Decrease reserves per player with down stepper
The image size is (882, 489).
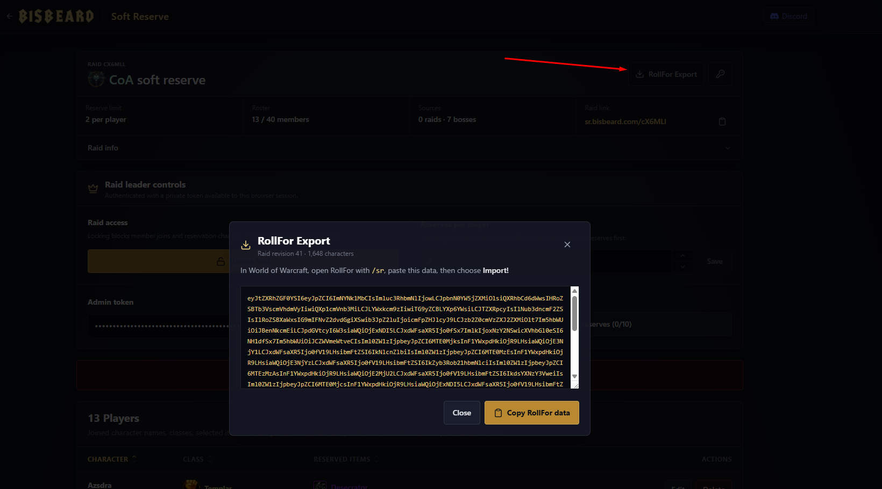pos(682,267)
